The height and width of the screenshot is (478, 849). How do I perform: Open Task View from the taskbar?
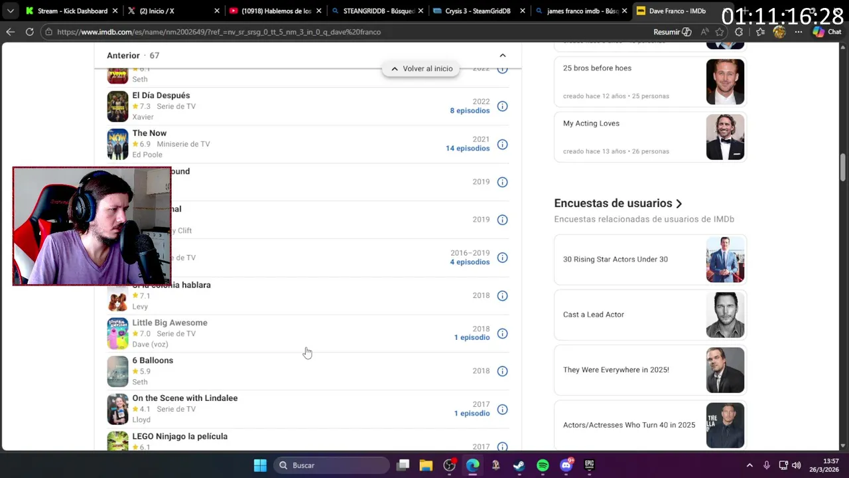(403, 465)
